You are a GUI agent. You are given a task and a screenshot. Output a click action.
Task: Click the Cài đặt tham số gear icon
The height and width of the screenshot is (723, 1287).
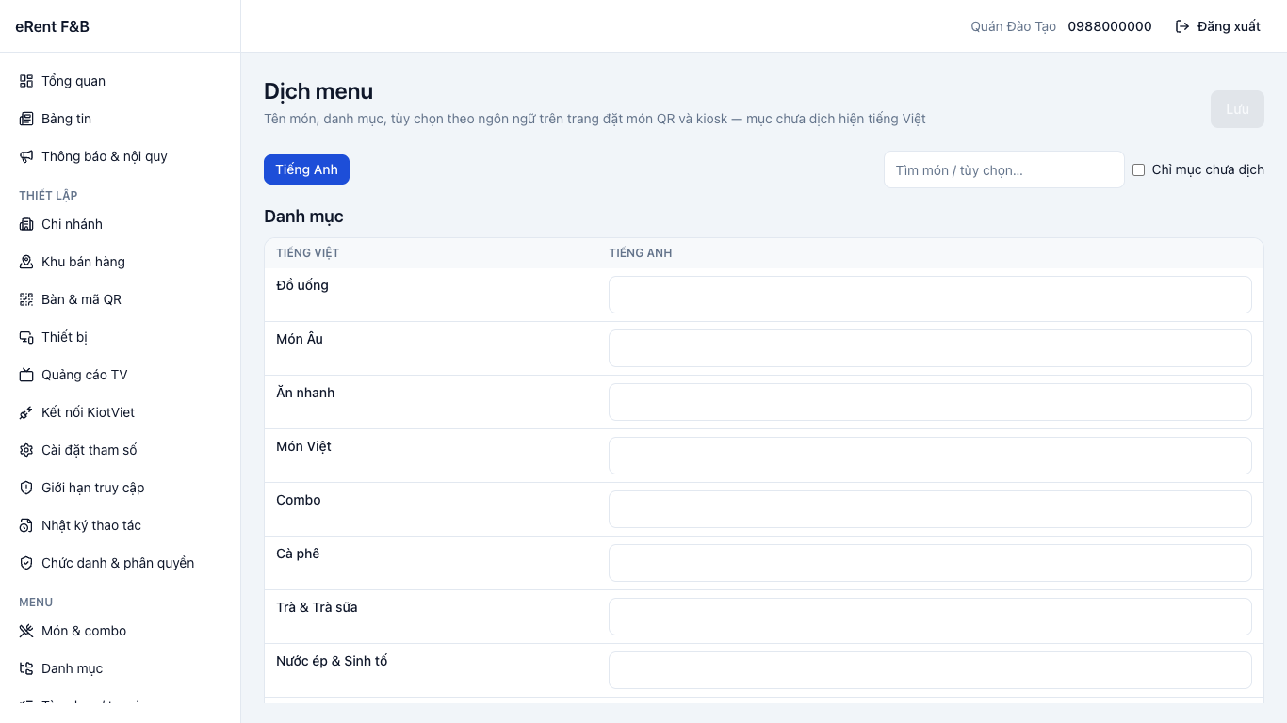(26, 450)
